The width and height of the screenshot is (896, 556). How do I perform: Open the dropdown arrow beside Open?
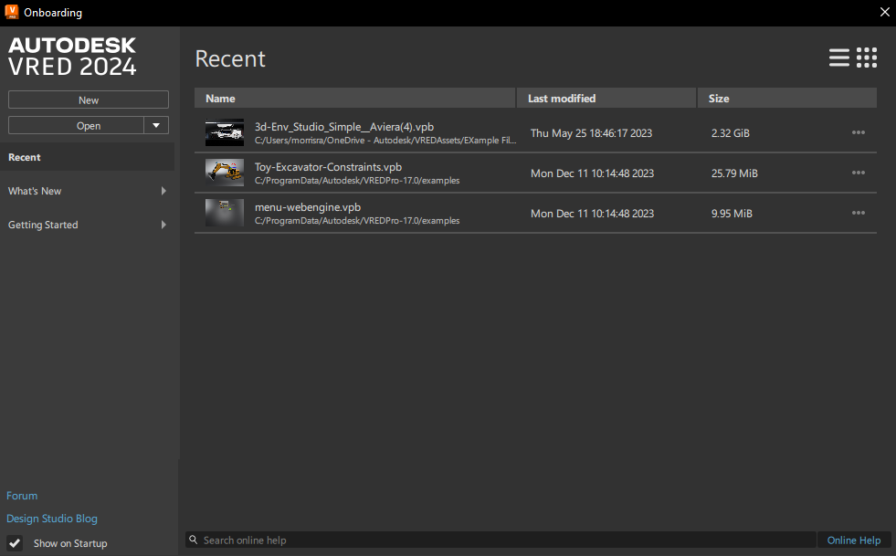coord(156,125)
